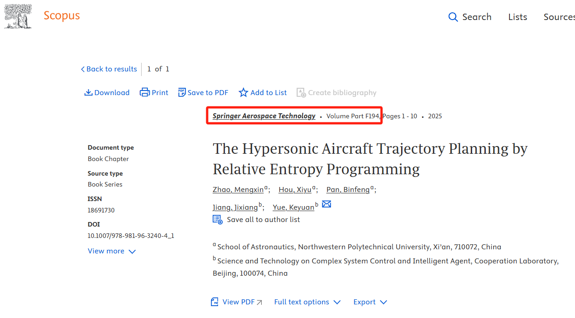Open author Pan, Binfeng profile
This screenshot has height=318, width=575.
[x=348, y=190]
